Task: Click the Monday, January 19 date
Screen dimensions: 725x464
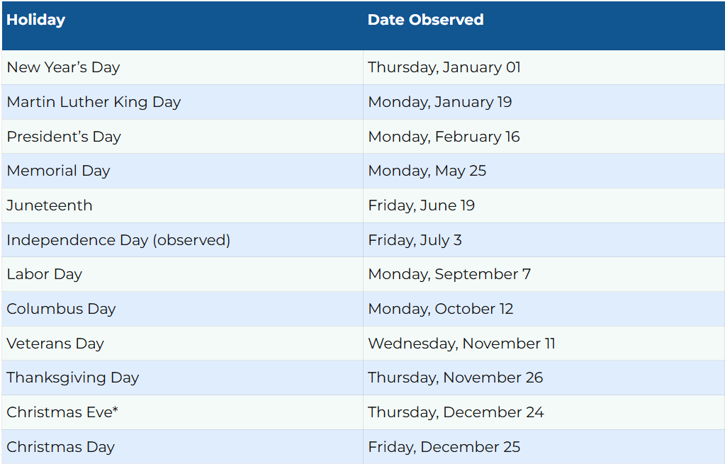Action: (439, 102)
